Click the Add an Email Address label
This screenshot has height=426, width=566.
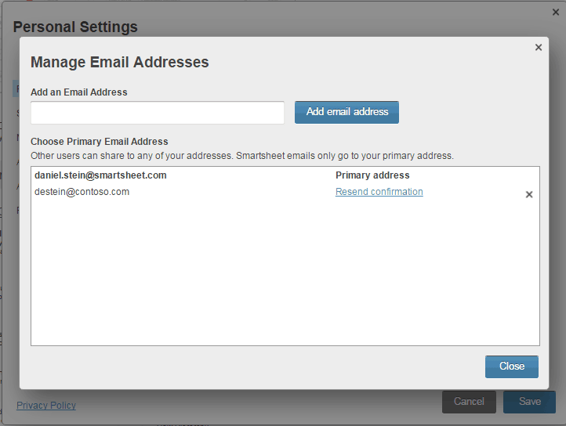click(78, 92)
